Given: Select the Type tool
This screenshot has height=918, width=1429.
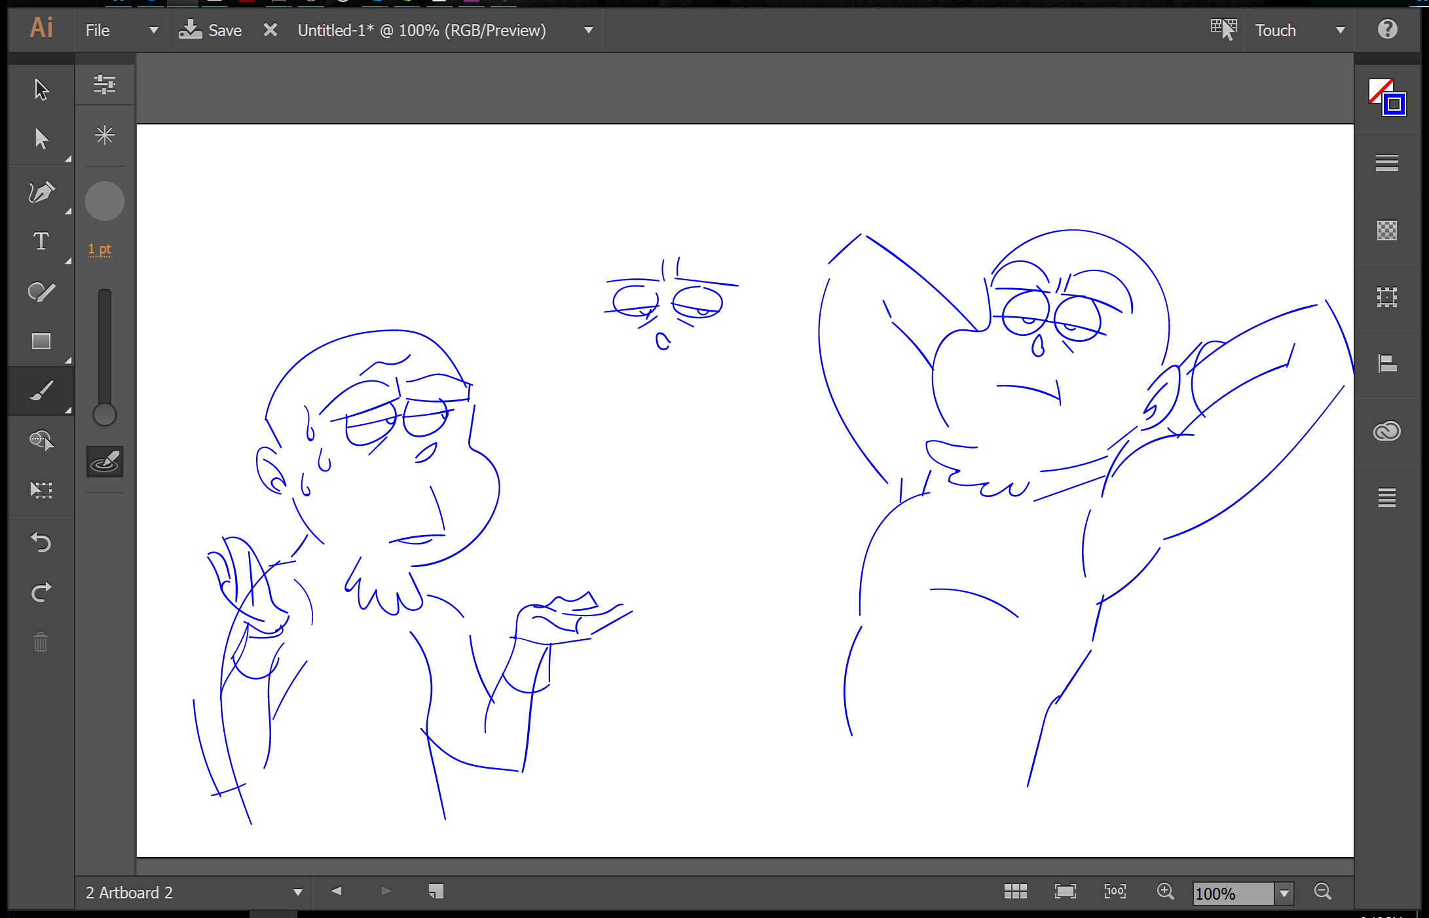Looking at the screenshot, I should point(41,242).
